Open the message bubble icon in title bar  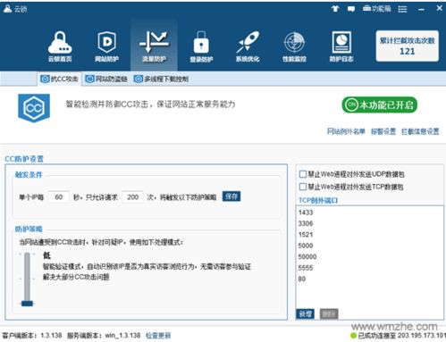pos(351,9)
